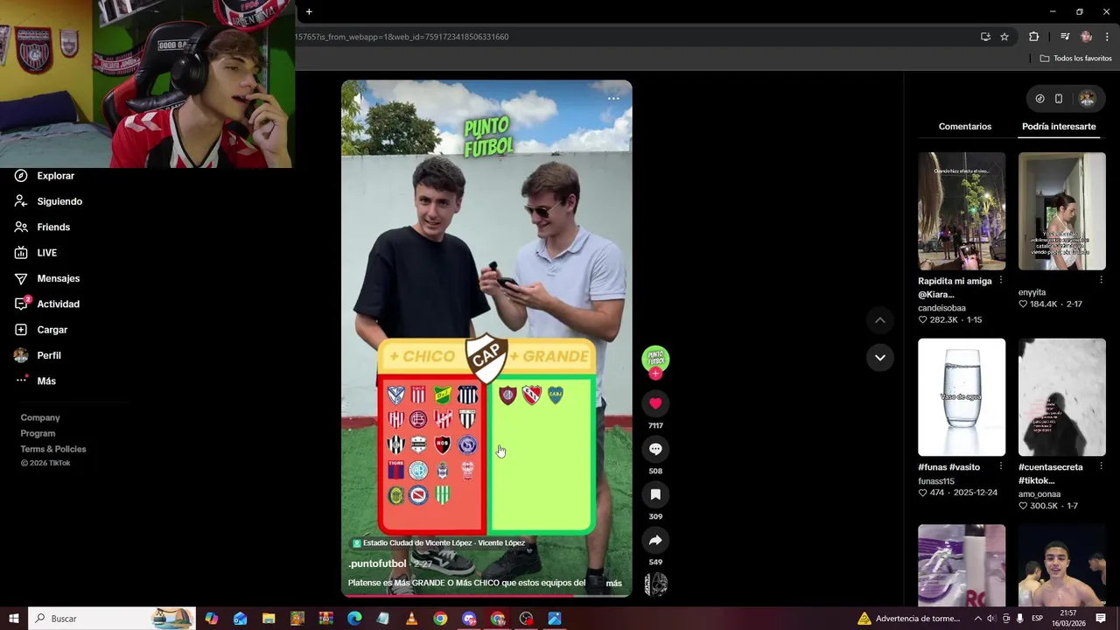
Task: Open Todos los favoritos folder
Action: (x=1075, y=59)
